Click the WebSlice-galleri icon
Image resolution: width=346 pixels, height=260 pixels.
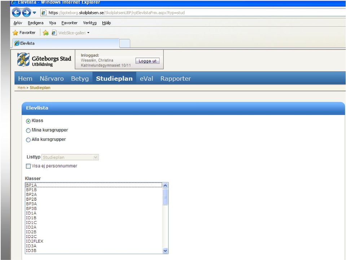tap(54, 33)
